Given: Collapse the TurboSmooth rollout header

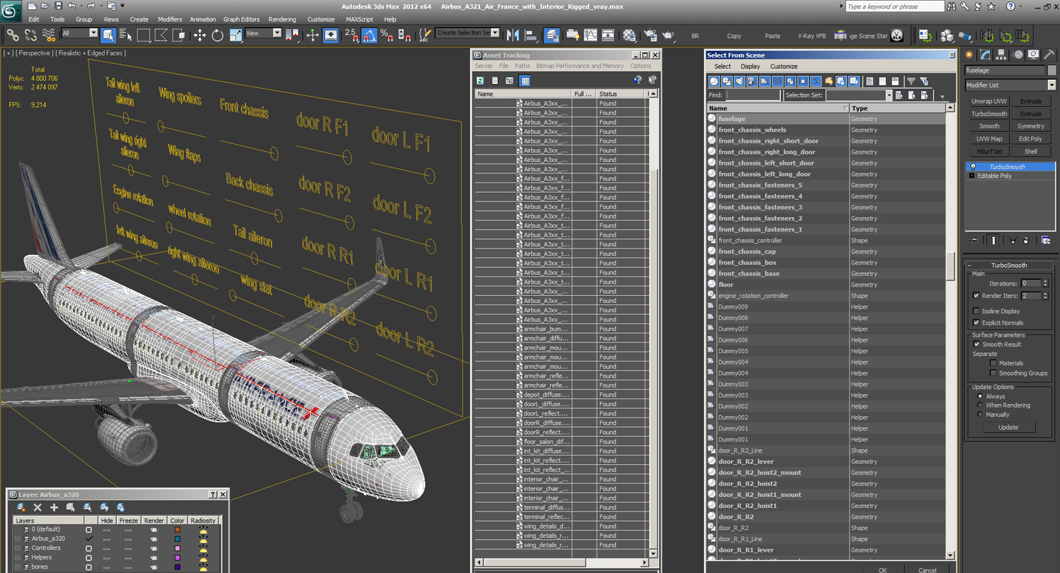Looking at the screenshot, I should pyautogui.click(x=1009, y=265).
